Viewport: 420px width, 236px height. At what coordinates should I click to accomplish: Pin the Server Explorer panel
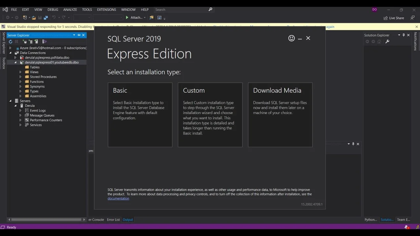pyautogui.click(x=79, y=35)
